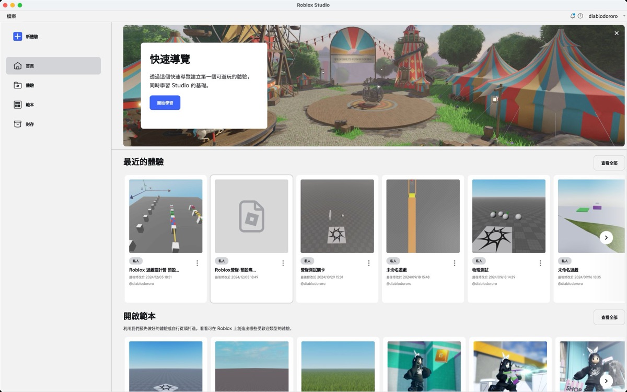The image size is (627, 392).
Task: Click the 最近的體驗 section heading
Action: click(144, 162)
